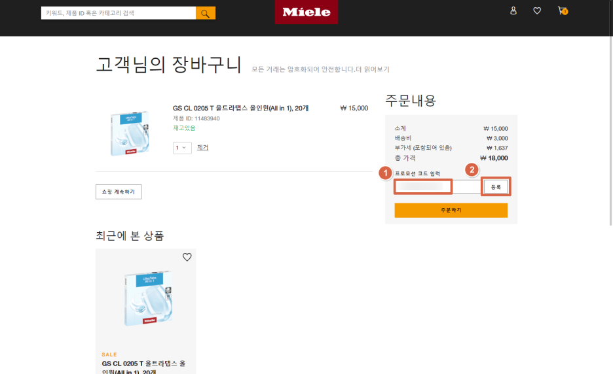Click the cart item product thumbnail

click(130, 133)
